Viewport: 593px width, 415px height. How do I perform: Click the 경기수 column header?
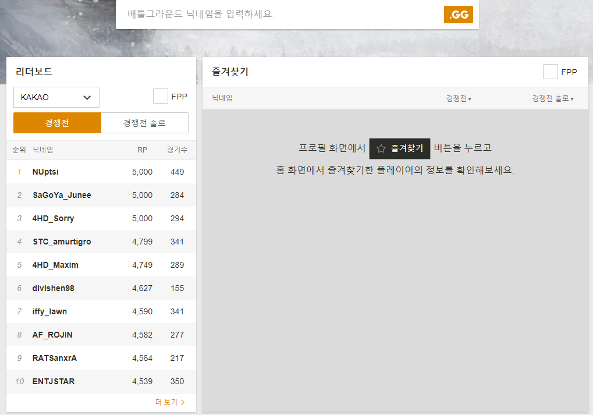click(177, 150)
